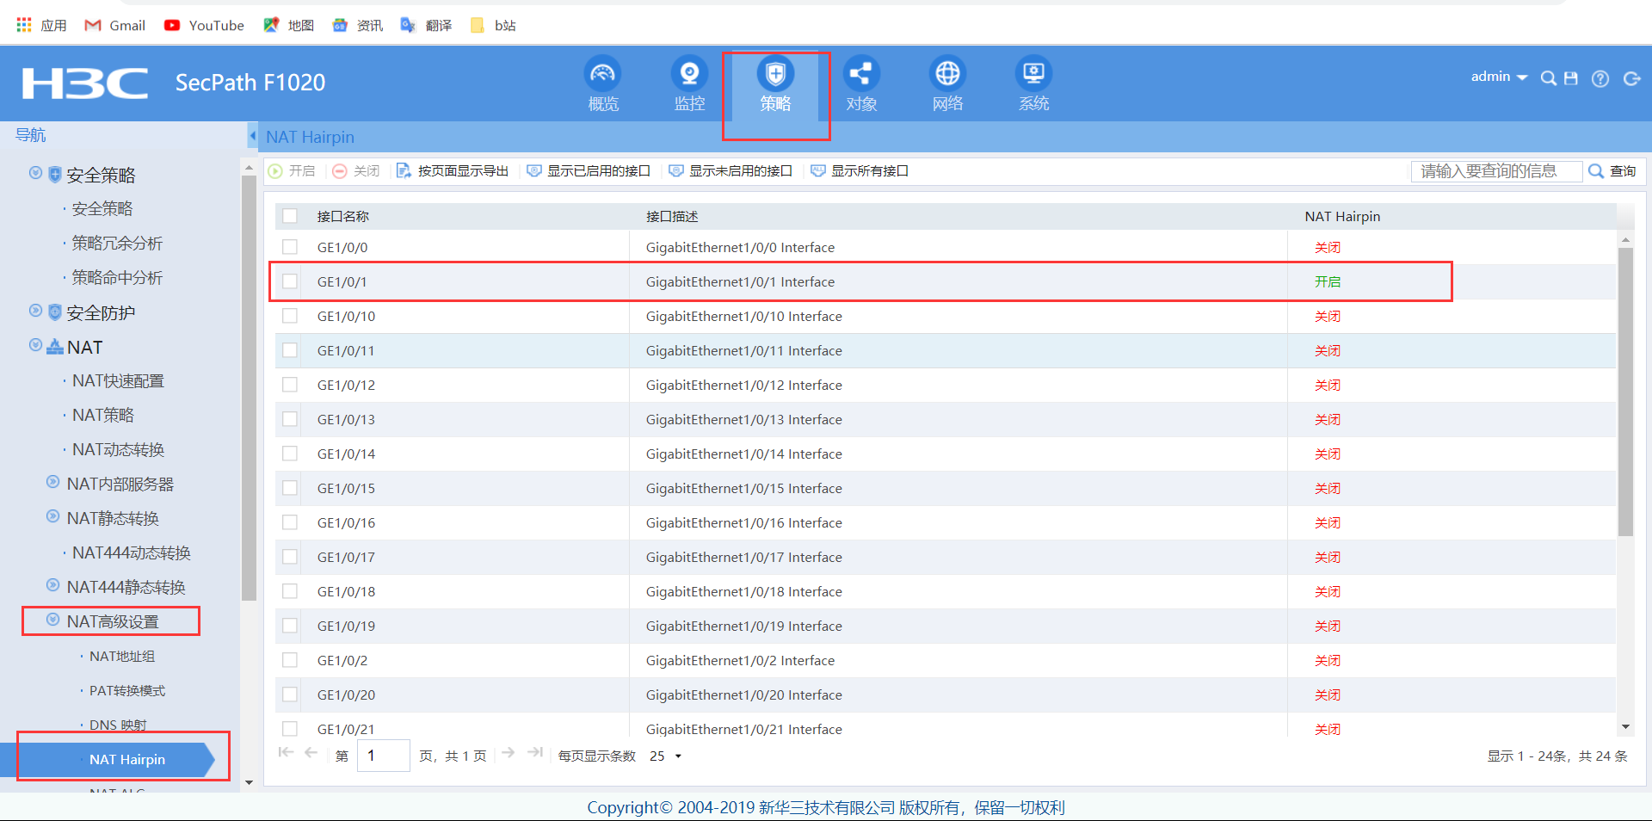
Task: Check the GE1/0/11 row checkbox
Action: tap(290, 350)
